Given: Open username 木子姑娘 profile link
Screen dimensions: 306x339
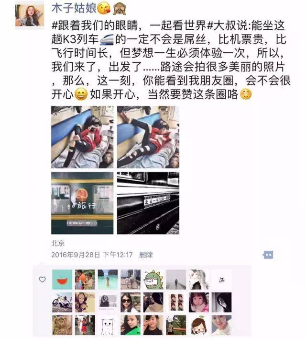Looking at the screenshot, I should tap(74, 8).
